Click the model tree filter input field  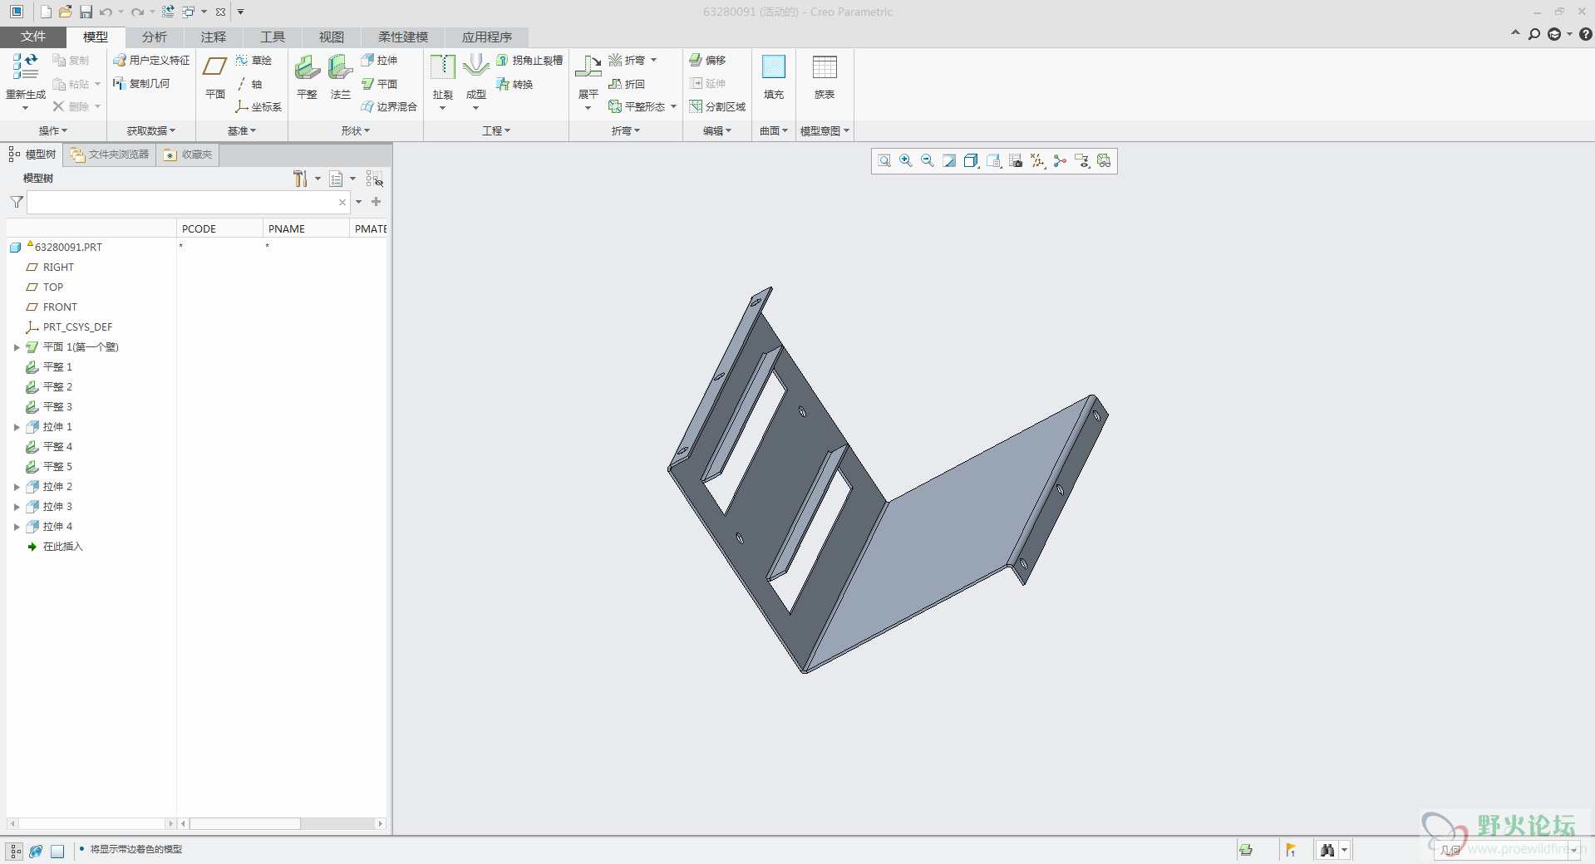pyautogui.click(x=189, y=202)
